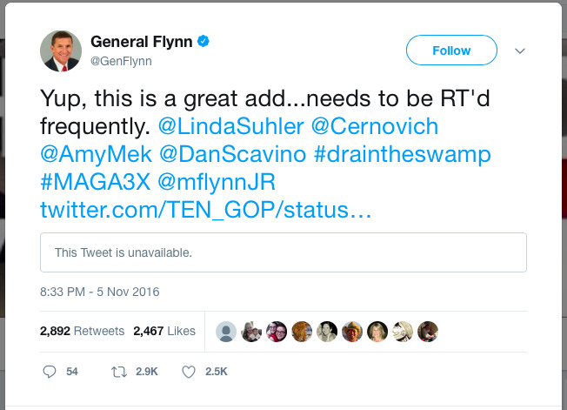Click the reply speech bubble icon
Screen dimensions: 567x410
click(50, 372)
